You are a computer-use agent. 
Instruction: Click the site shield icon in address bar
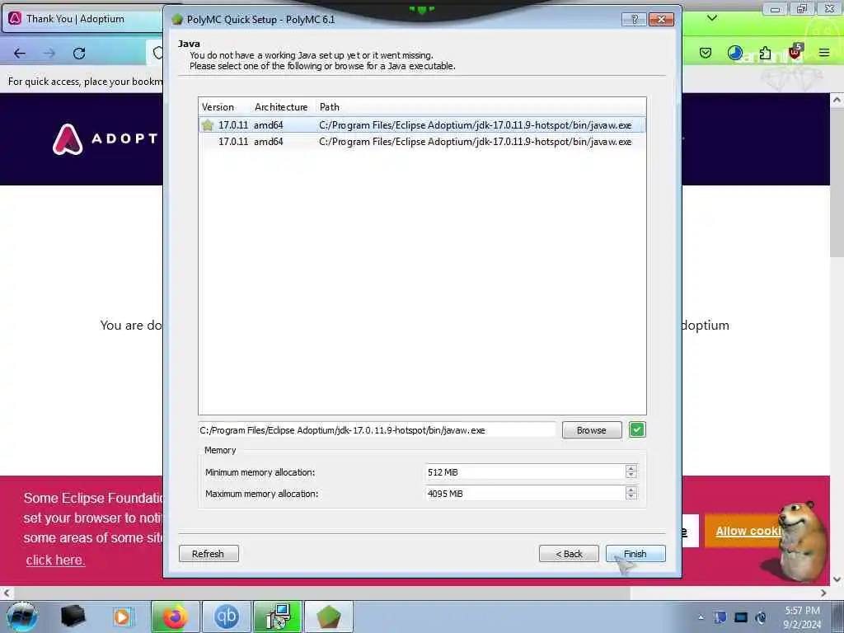coord(157,53)
